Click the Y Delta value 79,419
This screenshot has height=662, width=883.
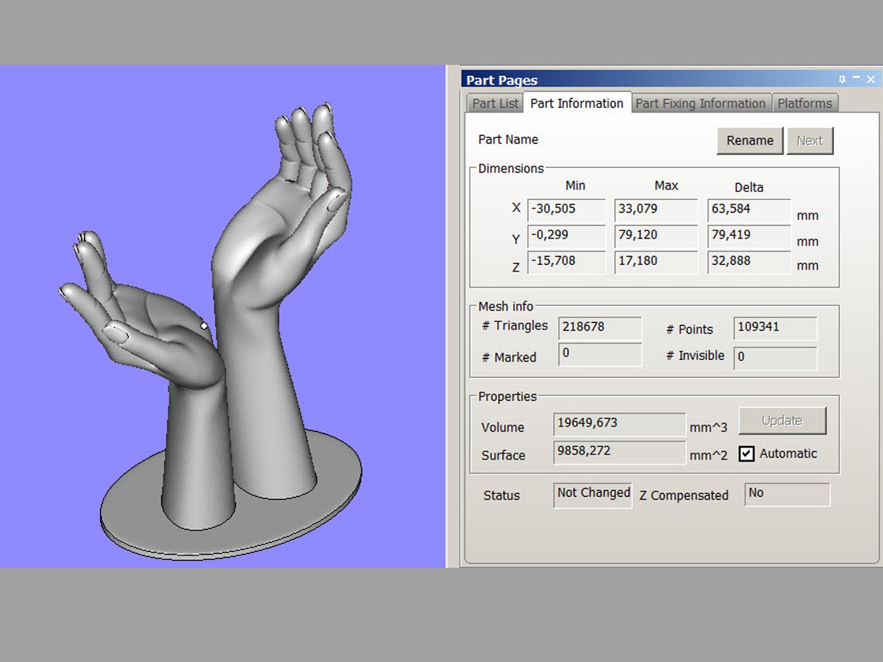(x=749, y=236)
